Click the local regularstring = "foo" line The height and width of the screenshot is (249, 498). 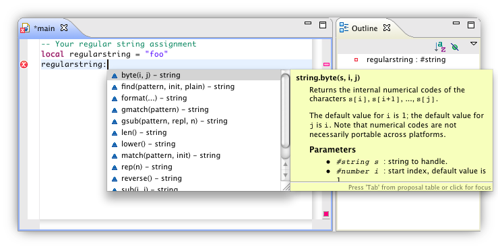(104, 55)
